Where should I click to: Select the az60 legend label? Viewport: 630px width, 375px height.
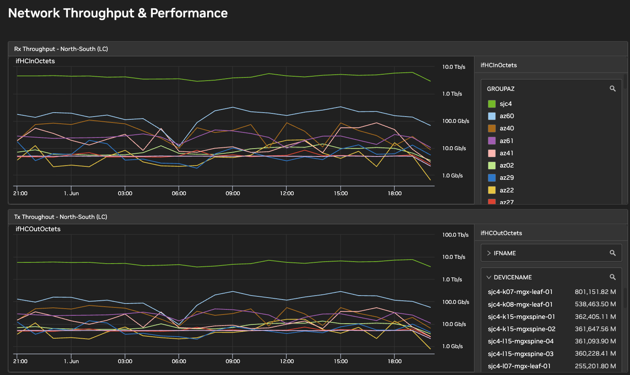[x=507, y=116]
